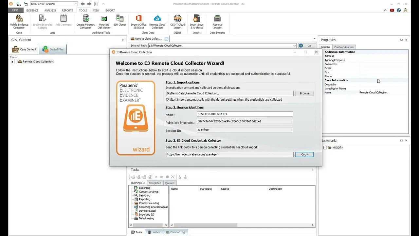Close Remote Cloud Collection document tab
This screenshot has height=236, width=419.
[166, 39]
